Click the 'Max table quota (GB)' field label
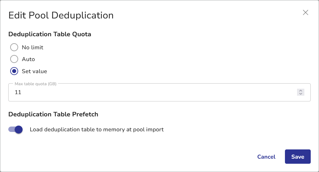The height and width of the screenshot is (172, 319). pyautogui.click(x=35, y=84)
